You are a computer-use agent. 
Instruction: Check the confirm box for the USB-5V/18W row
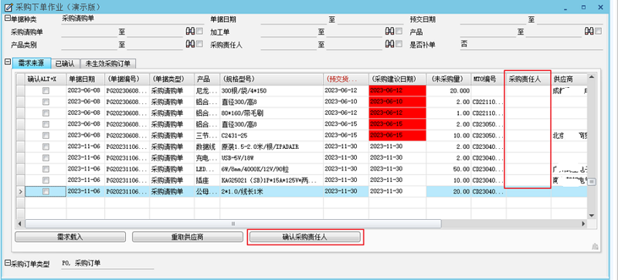click(x=46, y=158)
